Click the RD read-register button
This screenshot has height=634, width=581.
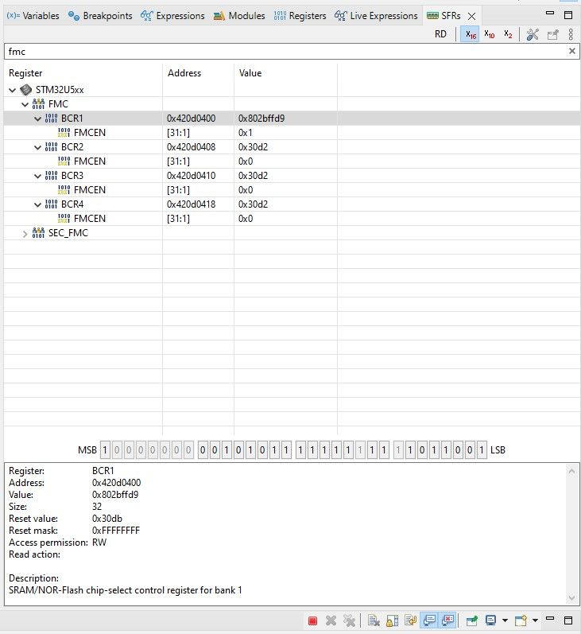[440, 34]
